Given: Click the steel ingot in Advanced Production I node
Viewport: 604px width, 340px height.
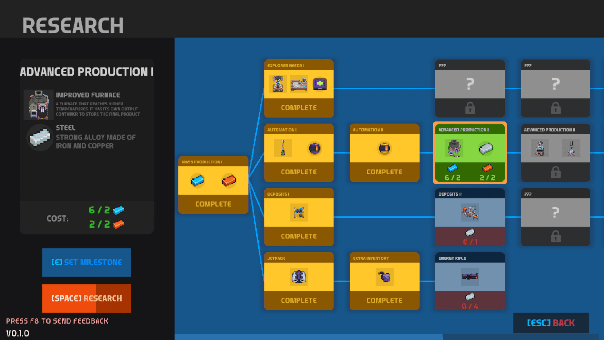Looking at the screenshot, I should coord(485,148).
